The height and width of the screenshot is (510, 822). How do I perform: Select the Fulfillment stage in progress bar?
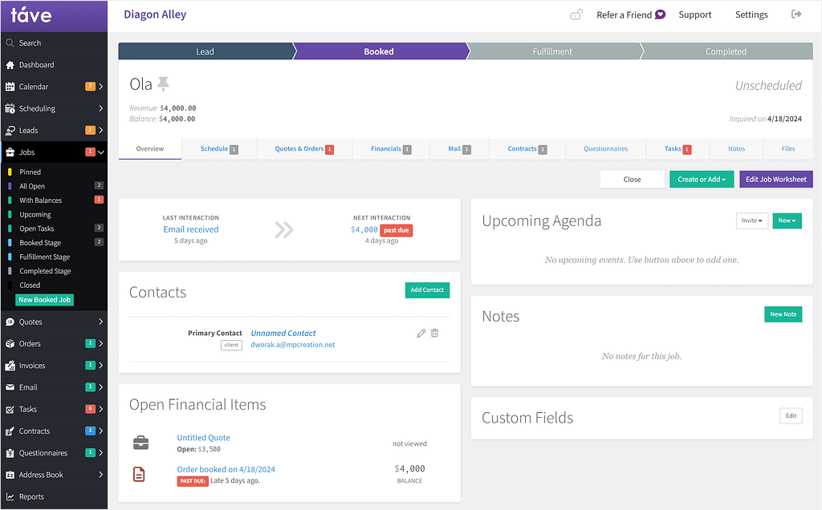point(552,51)
